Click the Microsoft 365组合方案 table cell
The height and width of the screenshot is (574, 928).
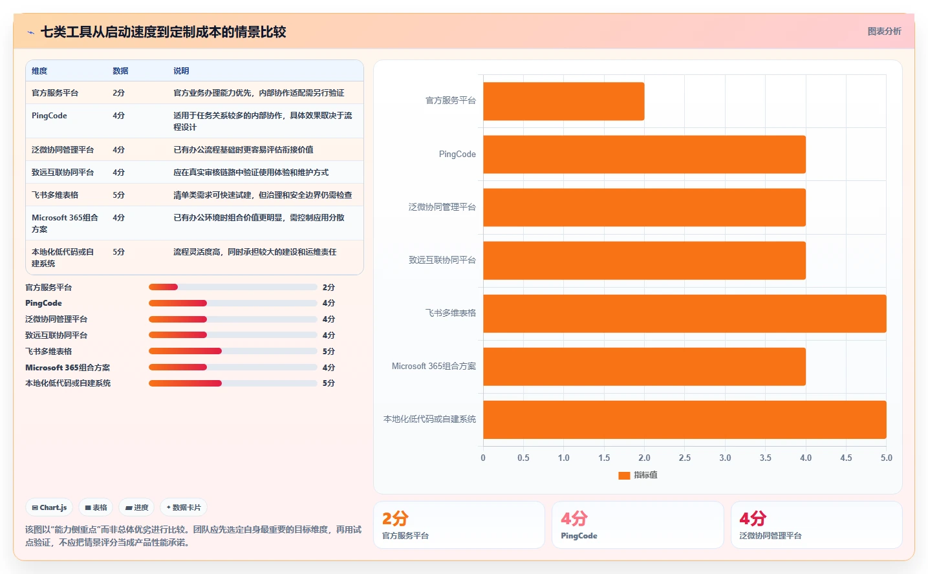pos(65,224)
